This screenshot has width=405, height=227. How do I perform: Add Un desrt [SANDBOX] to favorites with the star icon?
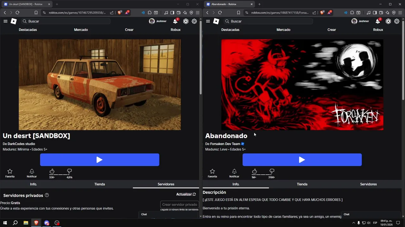click(10, 171)
